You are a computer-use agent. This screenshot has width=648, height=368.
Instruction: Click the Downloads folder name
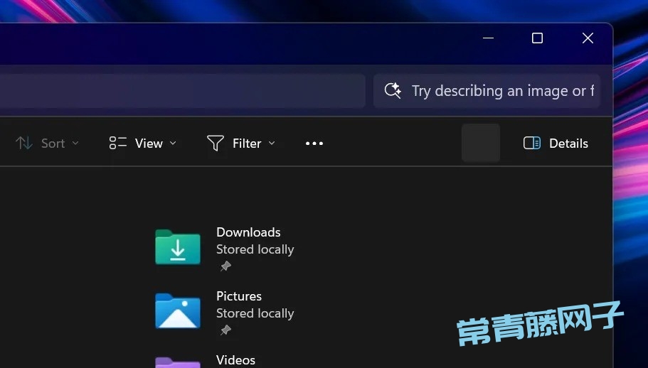pos(248,232)
